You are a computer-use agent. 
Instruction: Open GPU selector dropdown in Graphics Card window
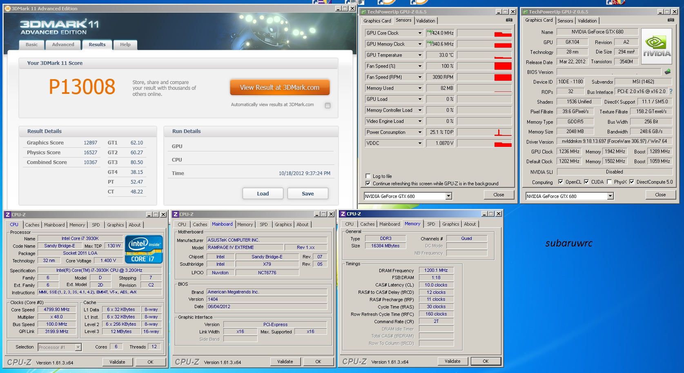pos(610,196)
